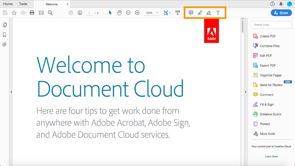This screenshot has height=166, width=295.
Task: Go to previous page arrow
Action: pyautogui.click(x=71, y=13)
